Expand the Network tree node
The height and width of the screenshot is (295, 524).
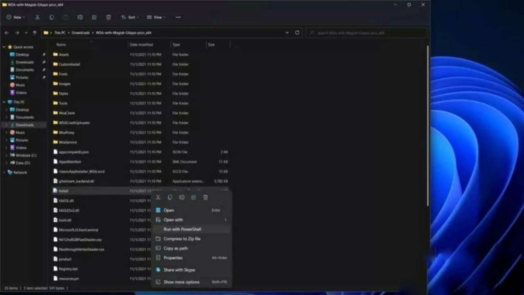(4, 172)
